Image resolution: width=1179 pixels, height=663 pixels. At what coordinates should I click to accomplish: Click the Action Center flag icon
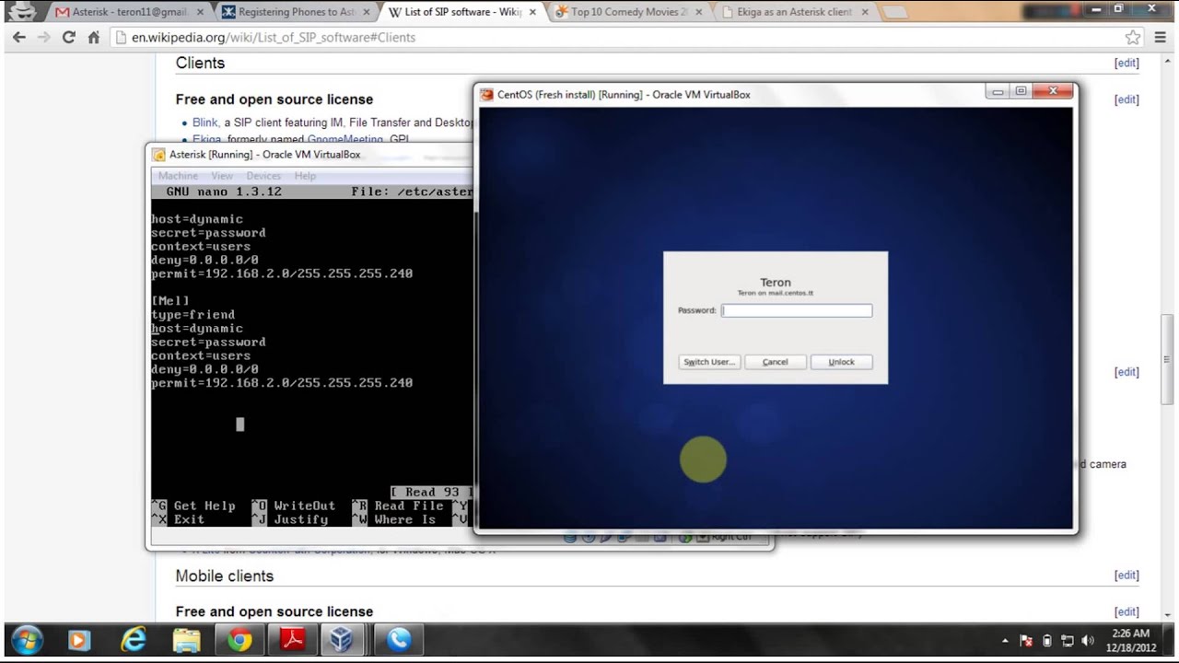tap(1026, 641)
